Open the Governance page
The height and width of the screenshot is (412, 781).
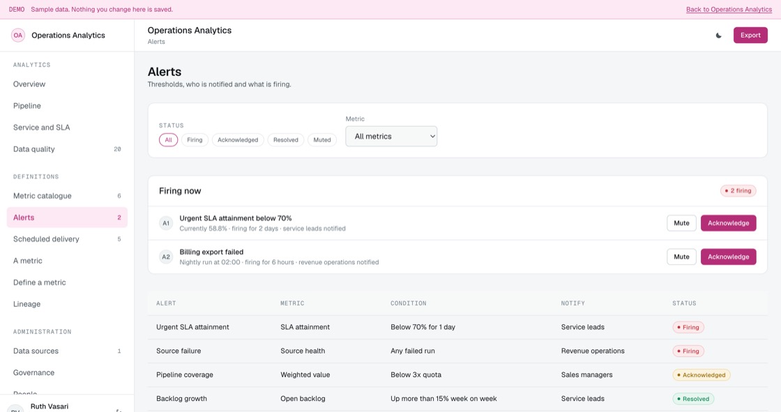(67, 373)
